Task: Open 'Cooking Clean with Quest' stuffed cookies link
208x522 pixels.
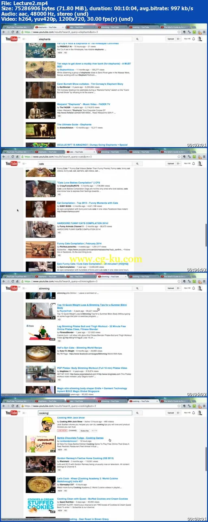Action: coord(93,498)
